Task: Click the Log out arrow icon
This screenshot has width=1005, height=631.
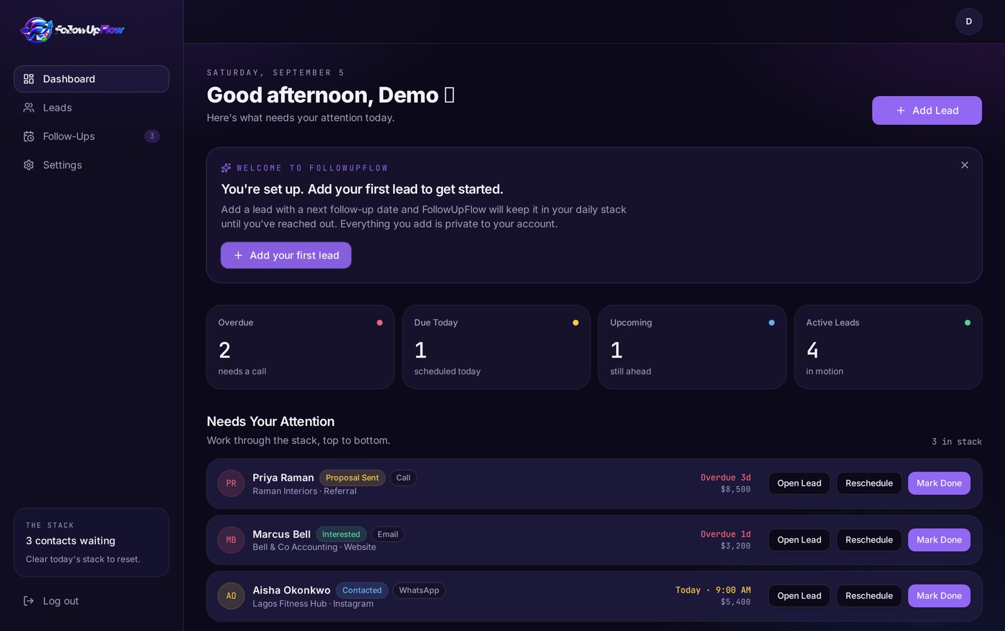Action: 29,601
